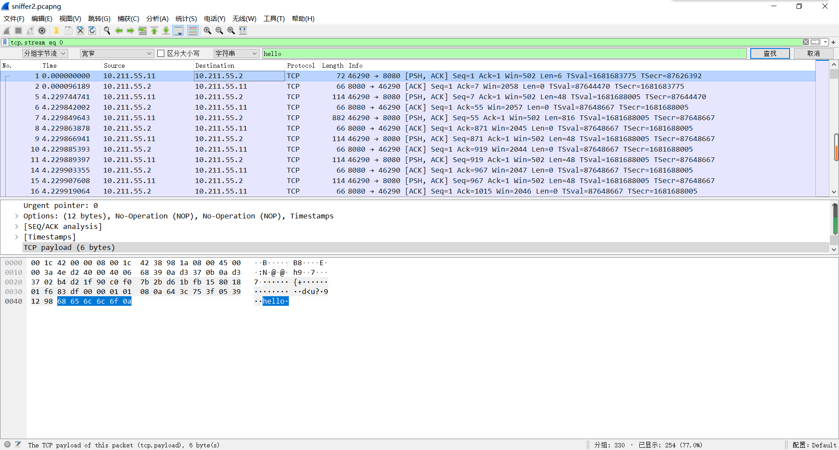The height and width of the screenshot is (450, 839).
Task: Open the 分析(A) menu
Action: tap(157, 19)
